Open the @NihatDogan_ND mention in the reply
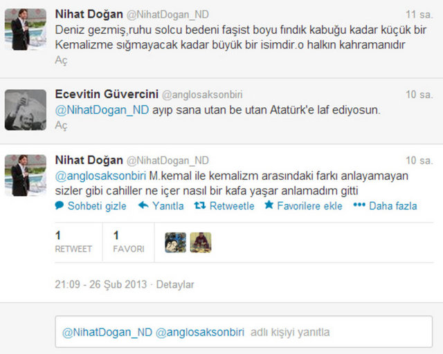Image resolution: width=443 pixels, height=354 pixels. (x=102, y=110)
